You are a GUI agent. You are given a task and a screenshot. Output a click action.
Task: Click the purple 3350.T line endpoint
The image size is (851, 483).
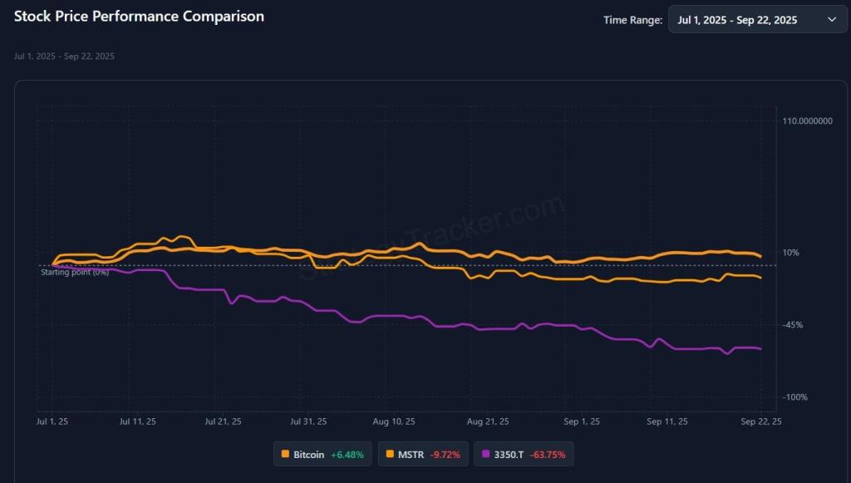[x=760, y=348]
